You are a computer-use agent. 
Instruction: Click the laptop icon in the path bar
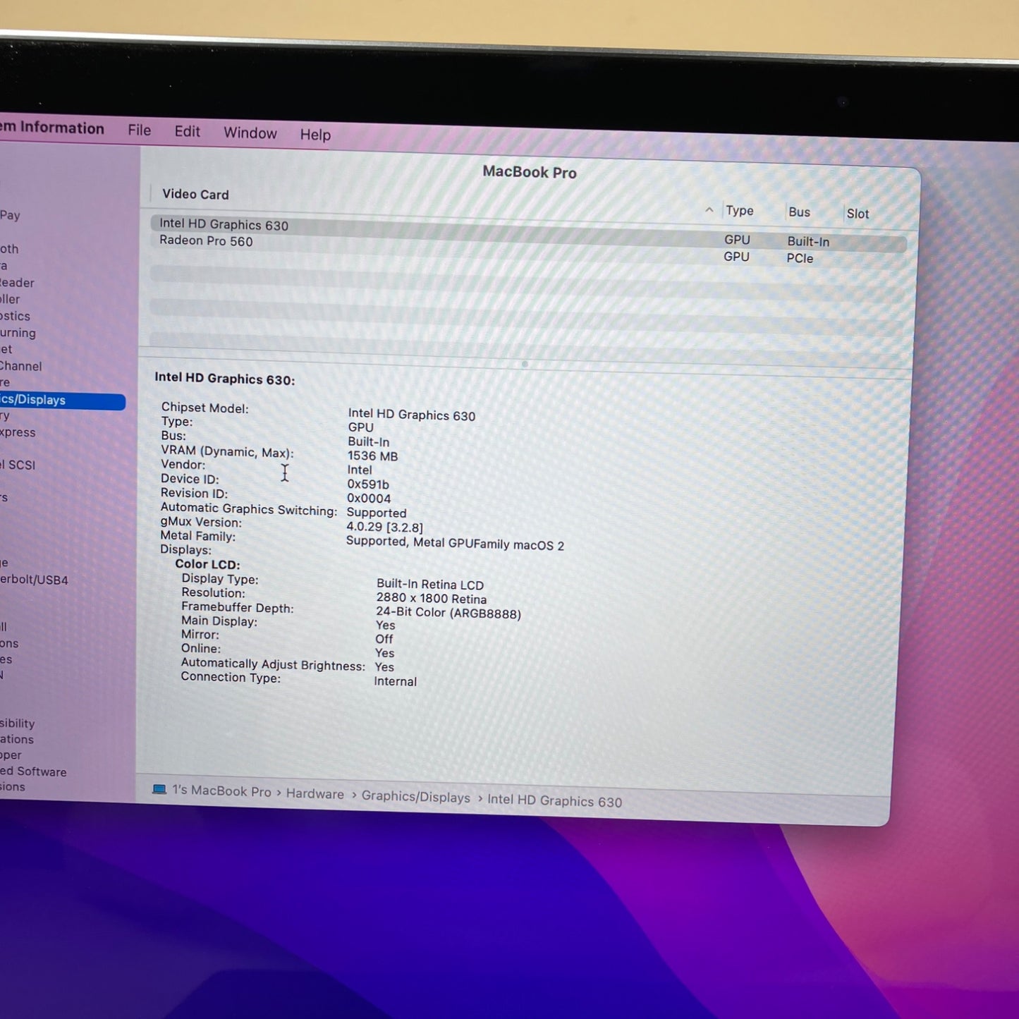pyautogui.click(x=159, y=789)
